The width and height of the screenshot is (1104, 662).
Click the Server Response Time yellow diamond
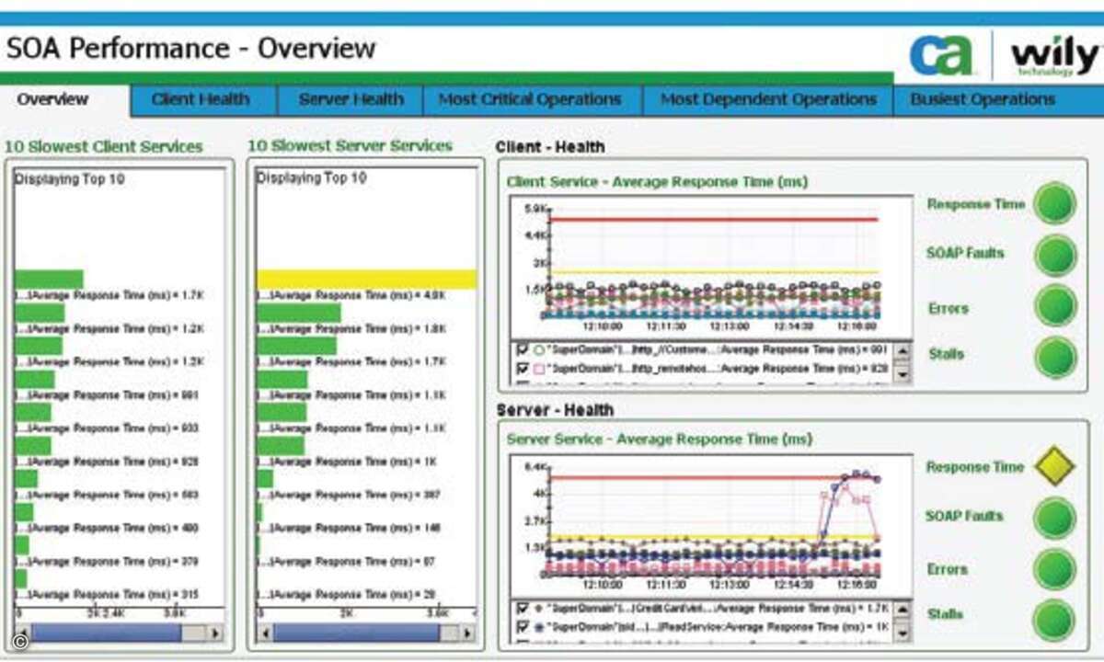1054,467
